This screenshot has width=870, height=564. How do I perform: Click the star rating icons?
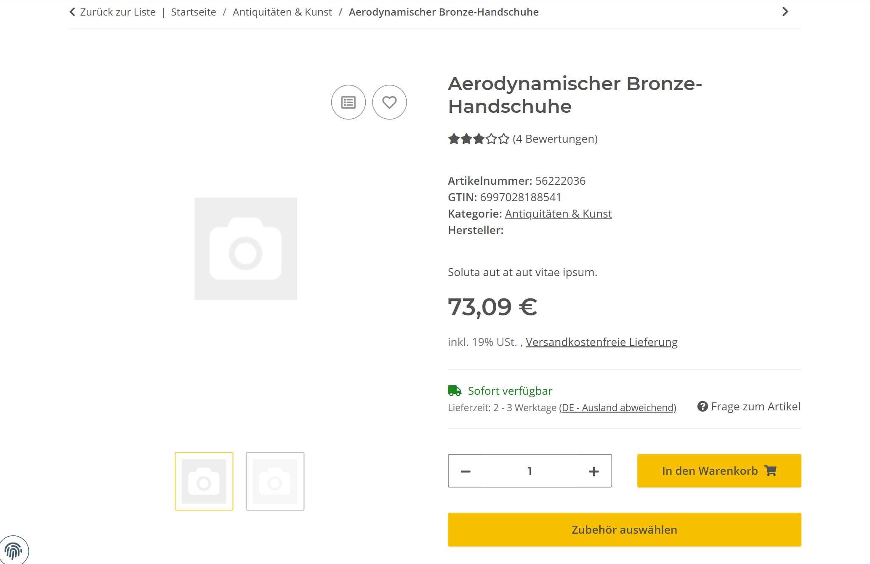pos(479,139)
